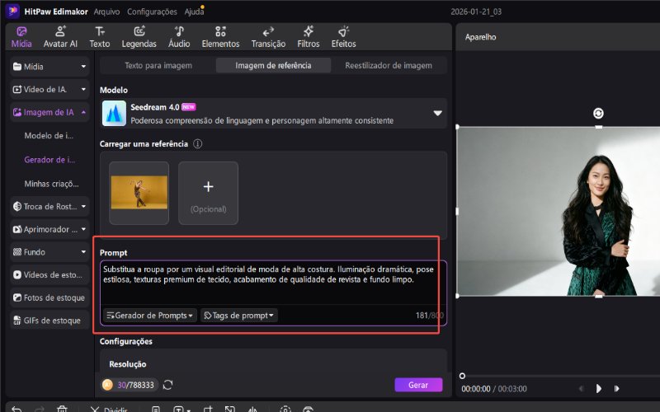Open the Elementos panel
Viewport: 660px width, 412px height.
tap(220, 37)
